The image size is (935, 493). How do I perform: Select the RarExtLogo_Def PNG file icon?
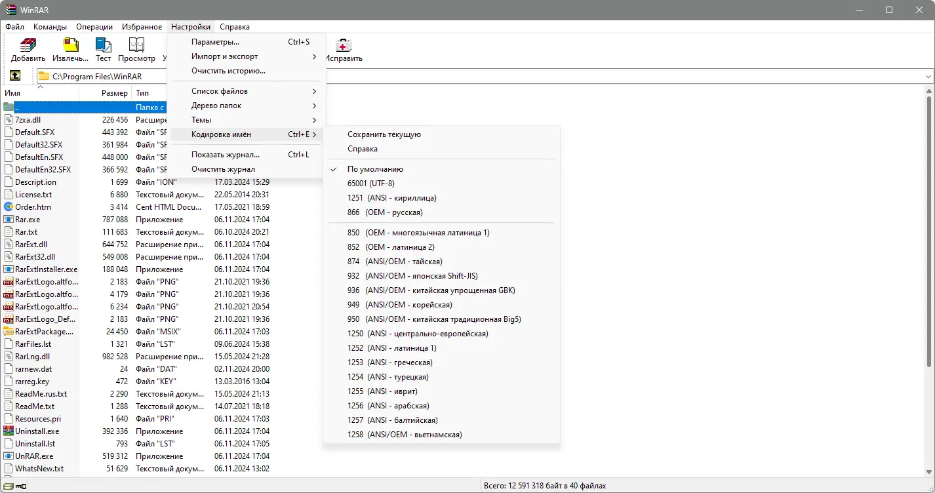point(9,319)
